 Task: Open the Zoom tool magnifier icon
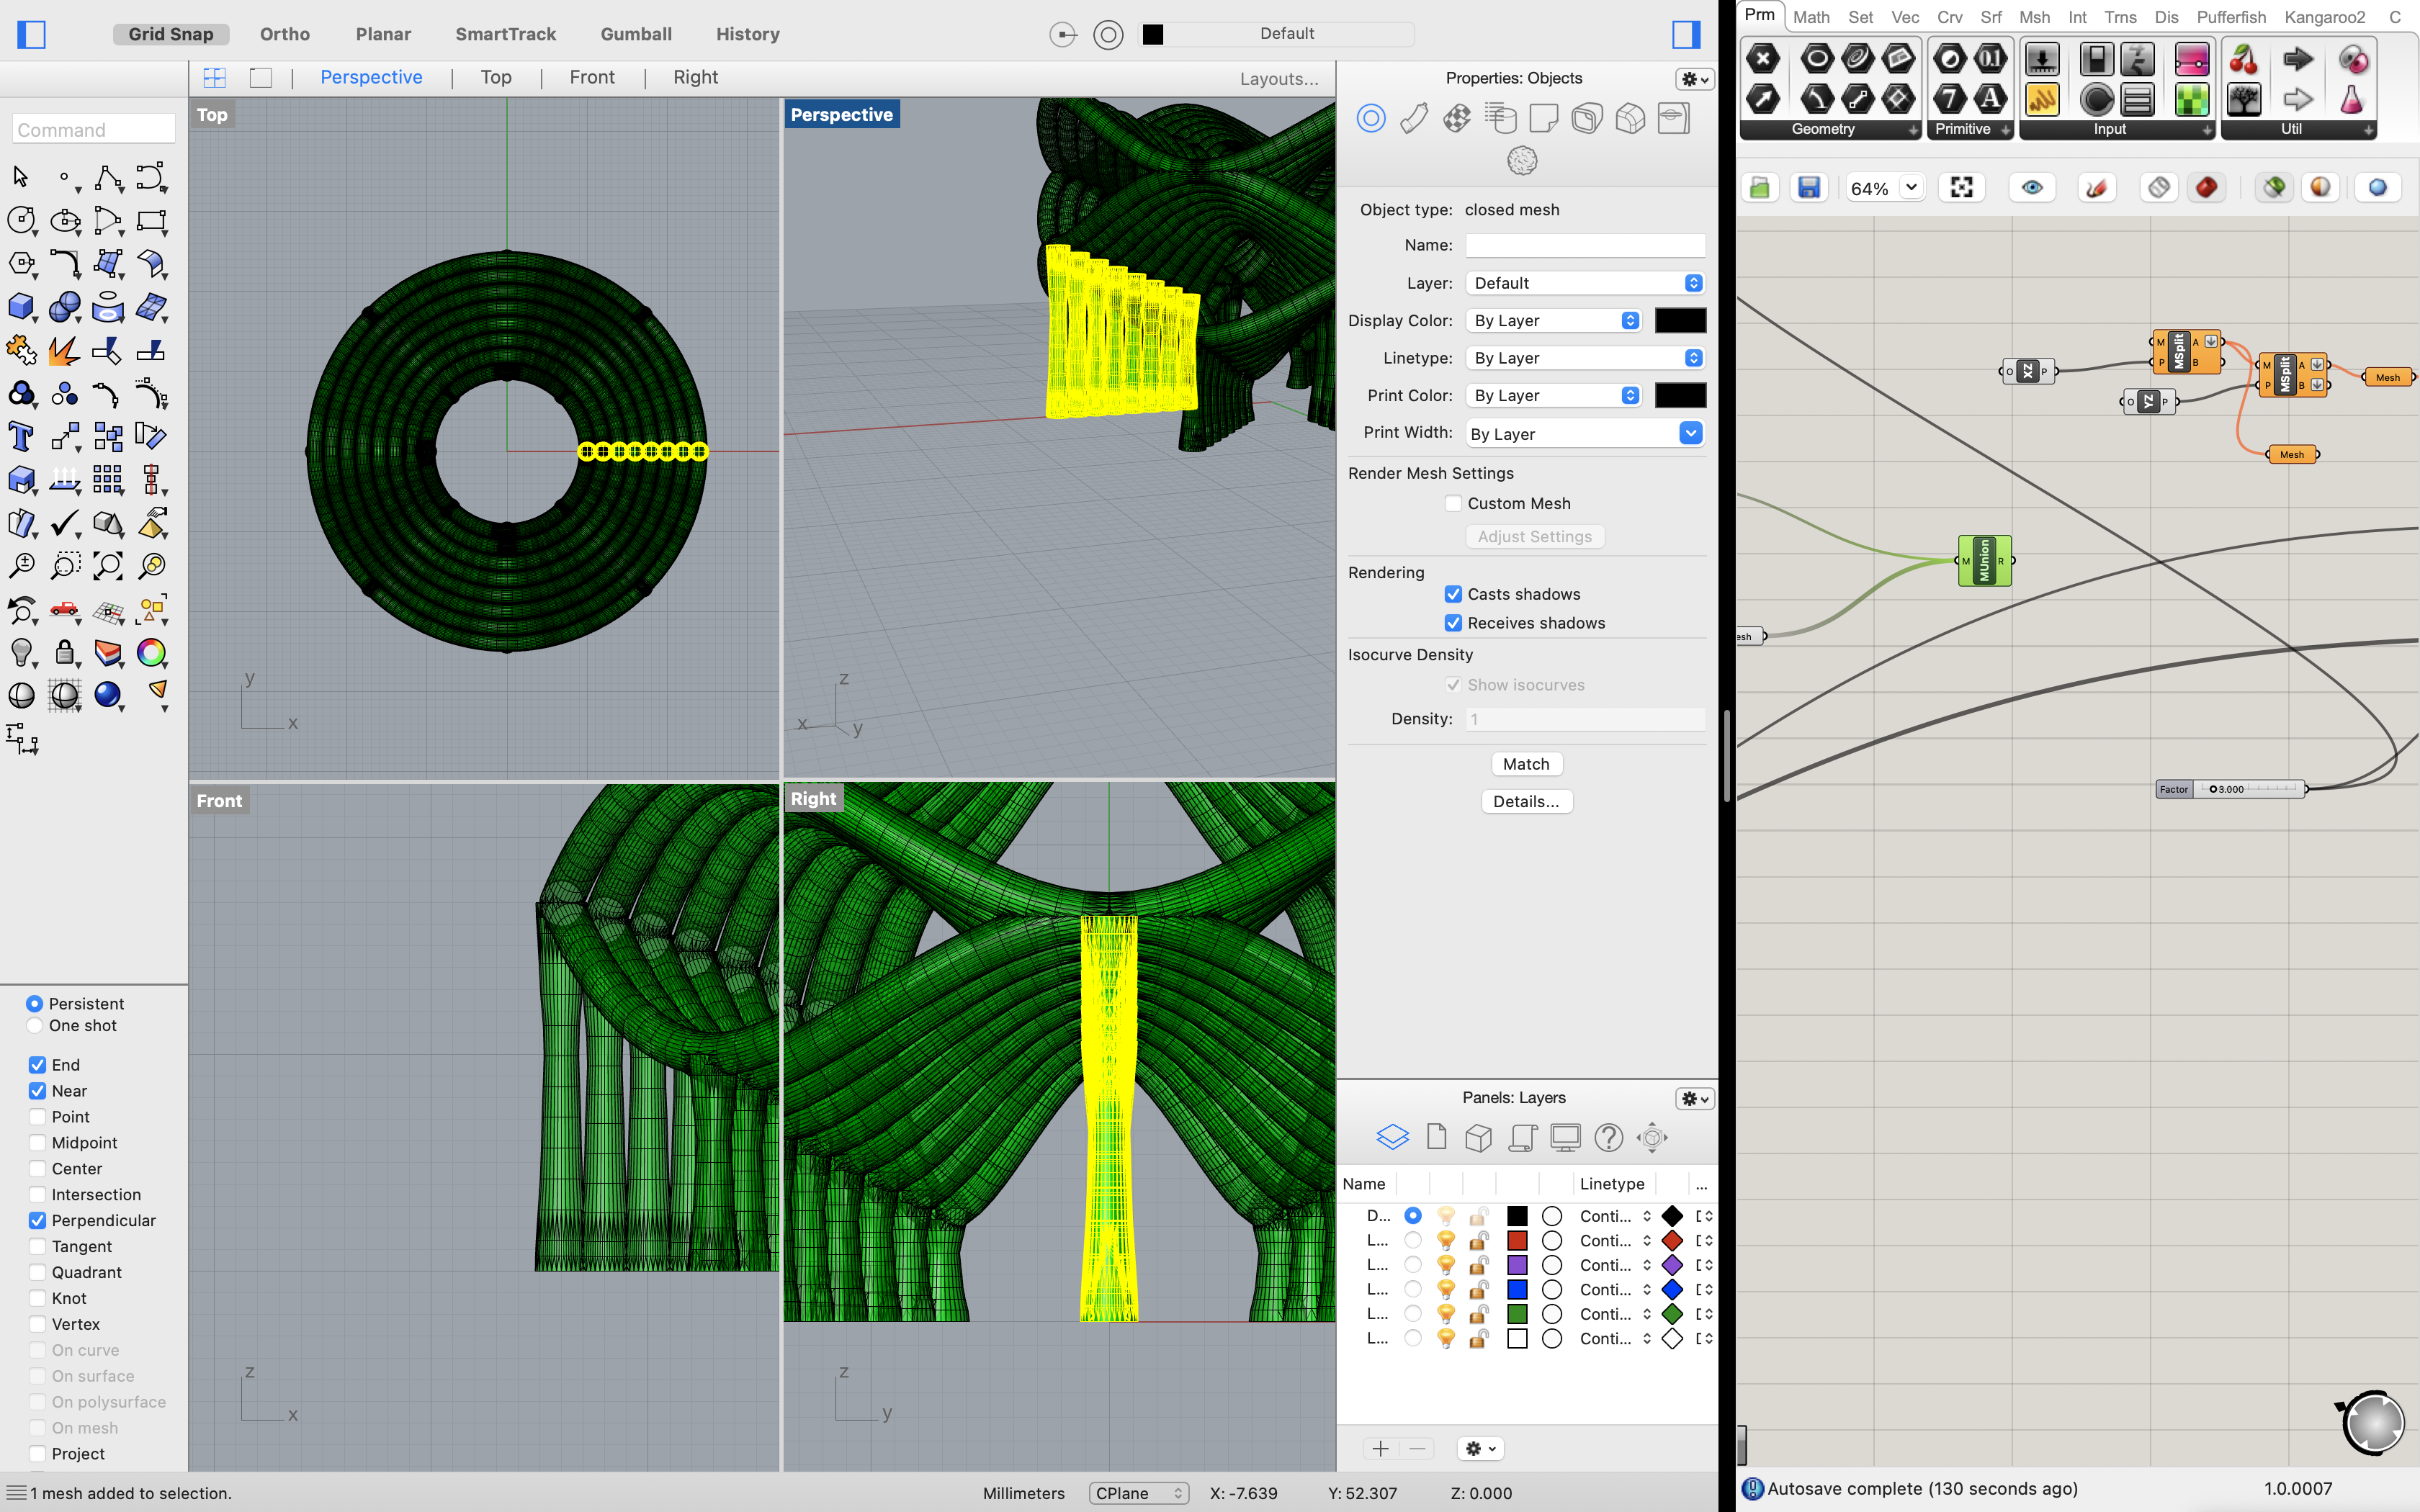(21, 566)
